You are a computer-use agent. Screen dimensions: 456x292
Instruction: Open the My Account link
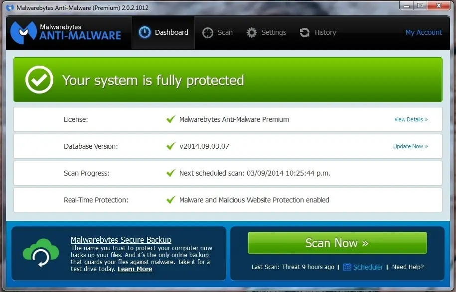tap(424, 32)
